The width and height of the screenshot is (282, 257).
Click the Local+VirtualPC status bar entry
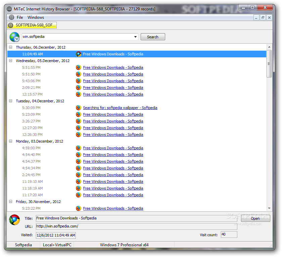[57, 245]
